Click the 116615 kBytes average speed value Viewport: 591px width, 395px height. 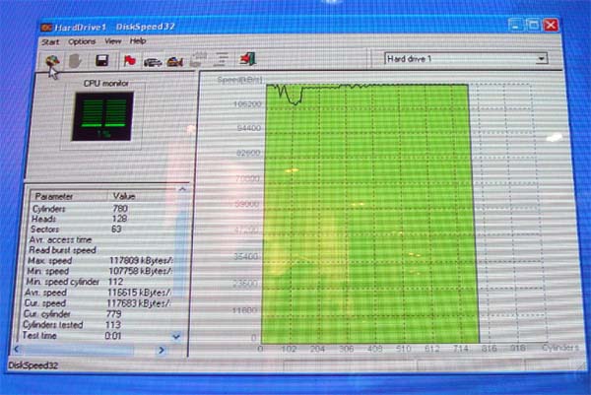(x=139, y=293)
